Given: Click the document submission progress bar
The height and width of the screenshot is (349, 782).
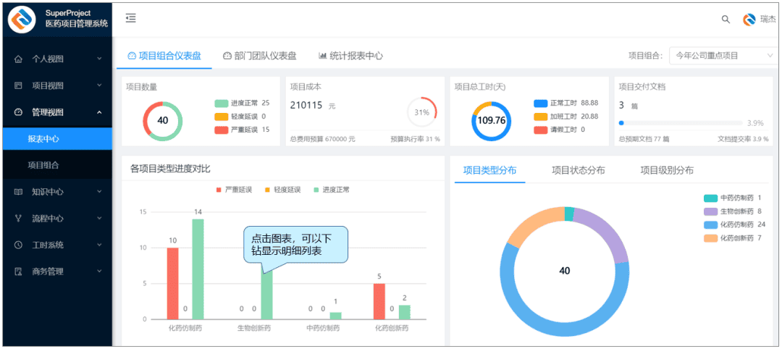Looking at the screenshot, I should [x=681, y=122].
